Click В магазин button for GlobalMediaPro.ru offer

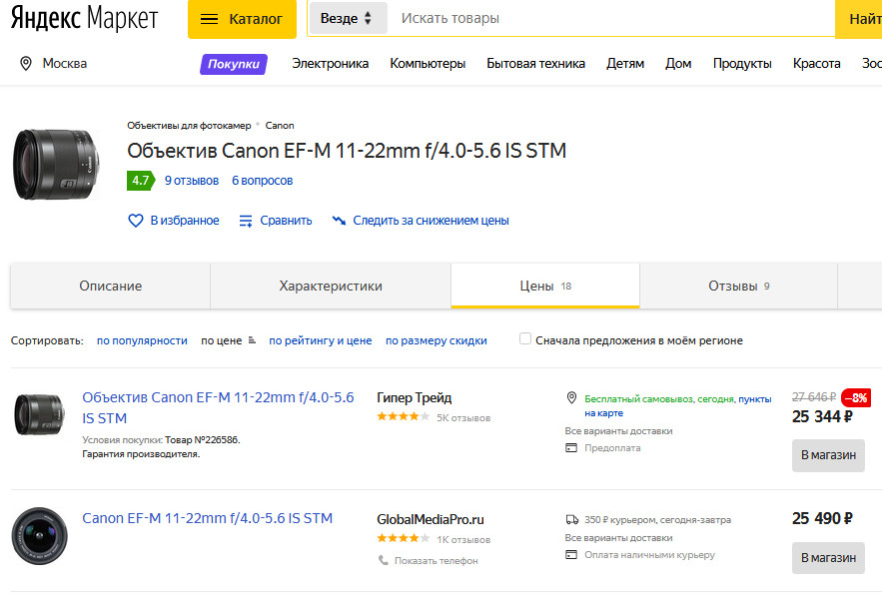[x=828, y=558]
